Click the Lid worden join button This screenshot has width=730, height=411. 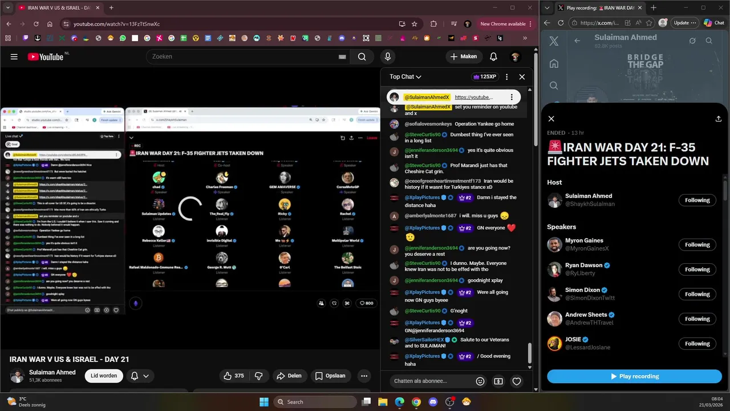[x=104, y=376]
